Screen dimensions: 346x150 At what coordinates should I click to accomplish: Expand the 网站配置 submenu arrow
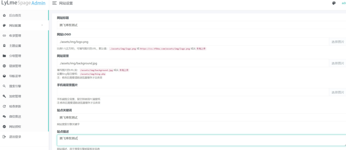[42, 25]
